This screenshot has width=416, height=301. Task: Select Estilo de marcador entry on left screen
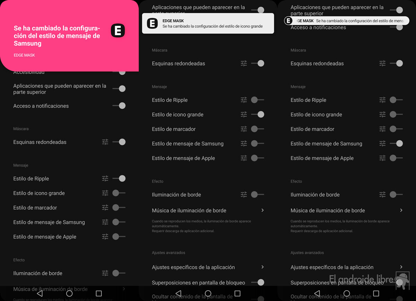tap(35, 208)
